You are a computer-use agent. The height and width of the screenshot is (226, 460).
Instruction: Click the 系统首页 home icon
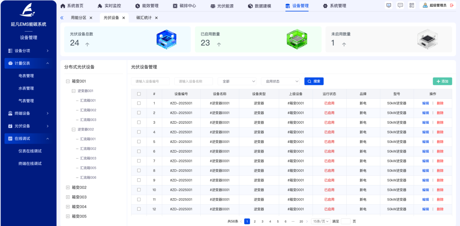(x=63, y=6)
